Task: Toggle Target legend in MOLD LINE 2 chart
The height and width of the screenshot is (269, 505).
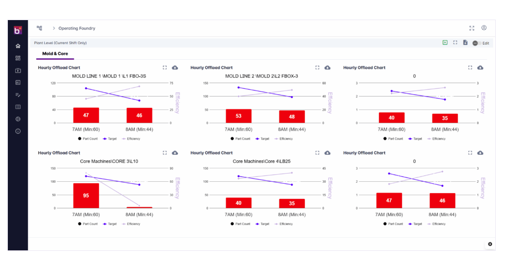Action: (262, 139)
